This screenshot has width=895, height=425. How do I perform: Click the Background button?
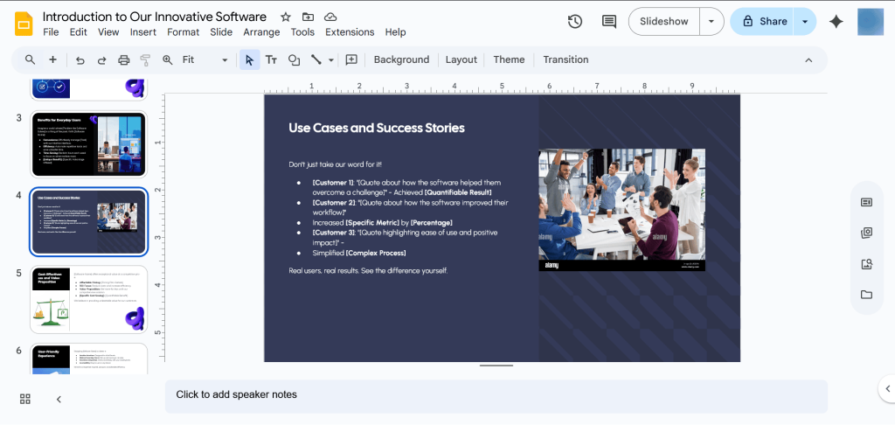pos(401,59)
